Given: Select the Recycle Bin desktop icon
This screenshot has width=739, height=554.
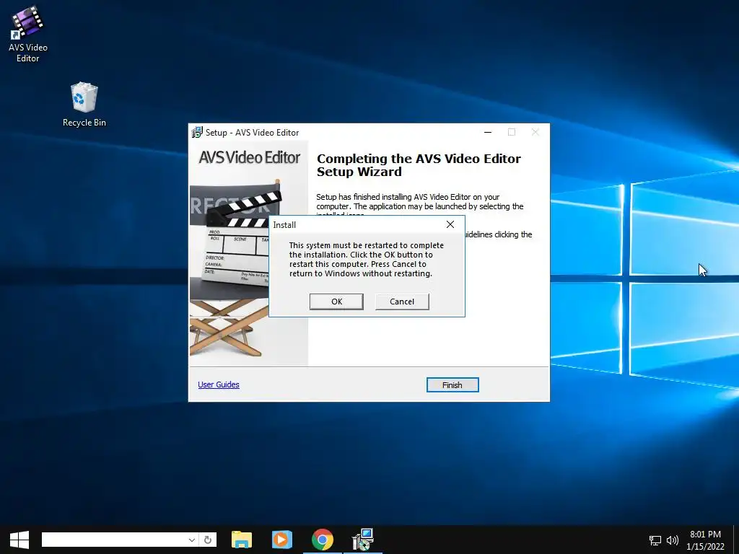Looking at the screenshot, I should pyautogui.click(x=84, y=105).
